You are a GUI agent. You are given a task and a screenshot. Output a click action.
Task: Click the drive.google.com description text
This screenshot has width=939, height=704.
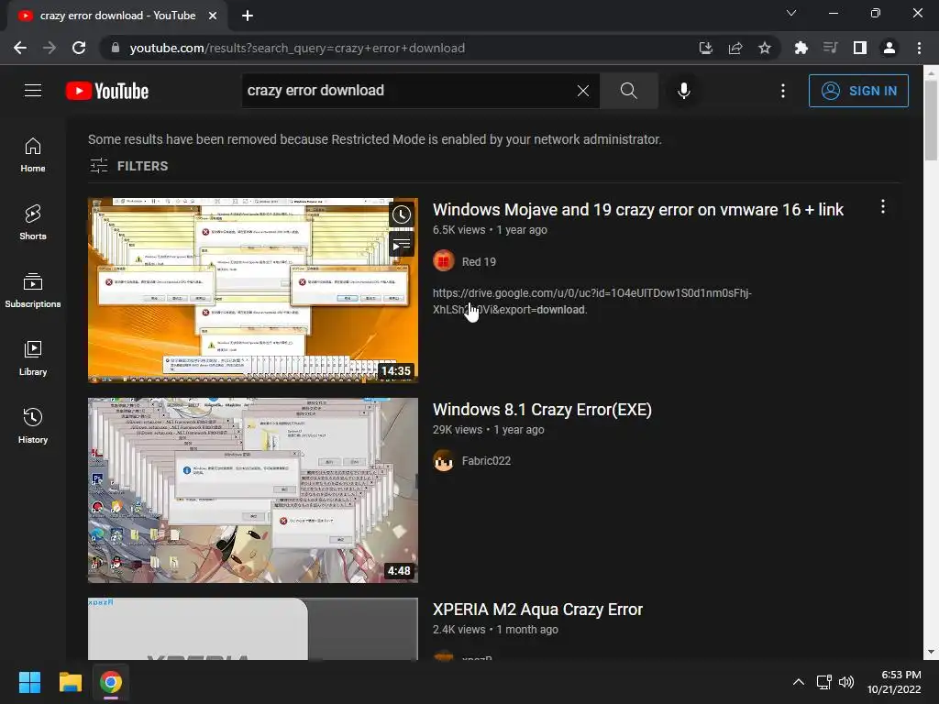(591, 301)
